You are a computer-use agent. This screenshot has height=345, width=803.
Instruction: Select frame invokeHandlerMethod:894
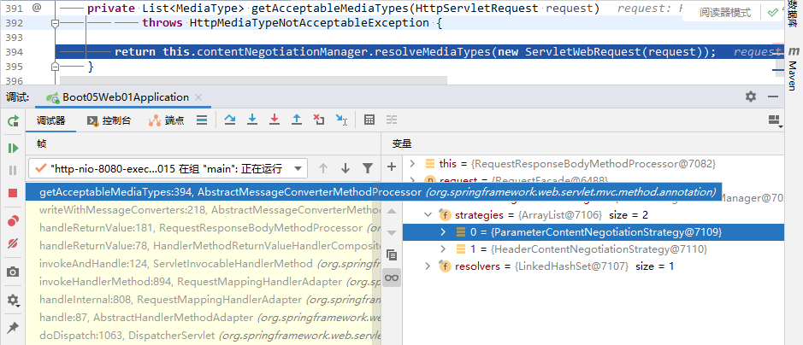[204, 282]
